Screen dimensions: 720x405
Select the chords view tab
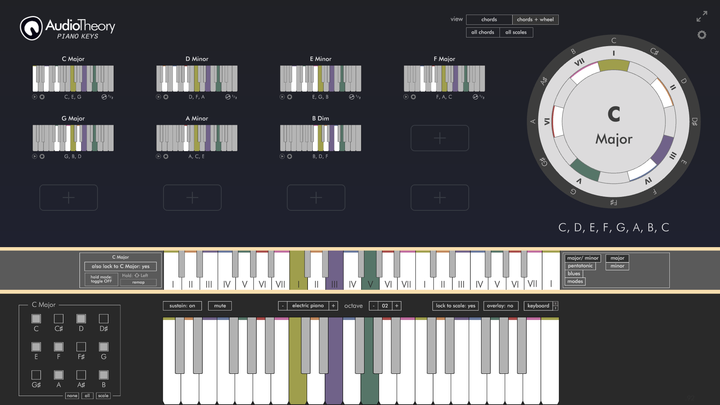[489, 19]
